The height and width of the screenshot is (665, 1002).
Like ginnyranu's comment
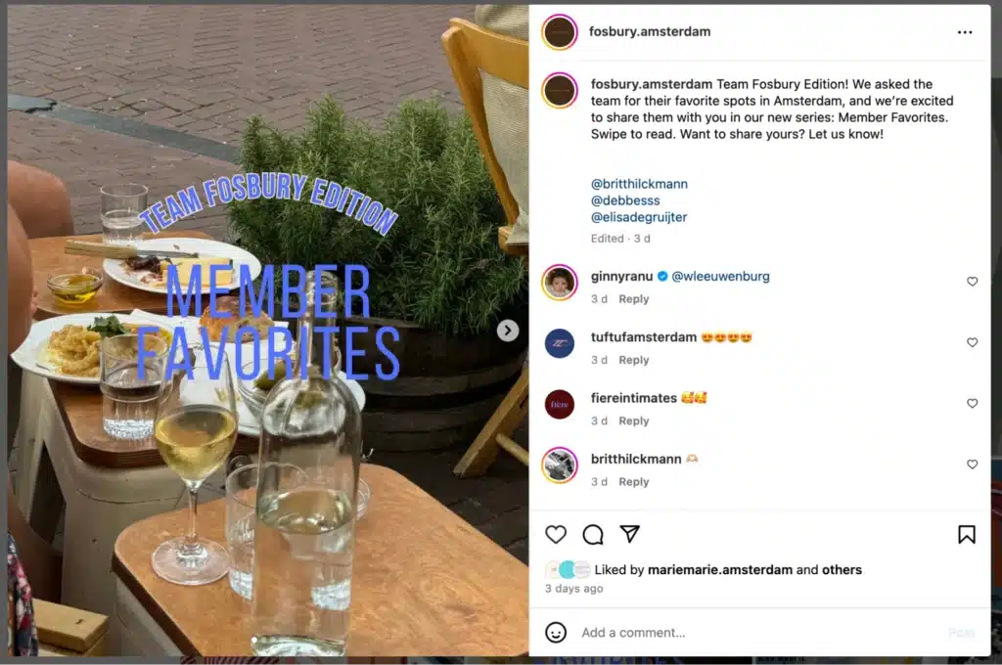972,281
